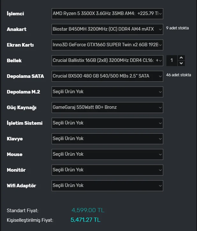The image size is (197, 231).
Task: Open the Klavye keyboard dropdown
Action: [107, 138]
